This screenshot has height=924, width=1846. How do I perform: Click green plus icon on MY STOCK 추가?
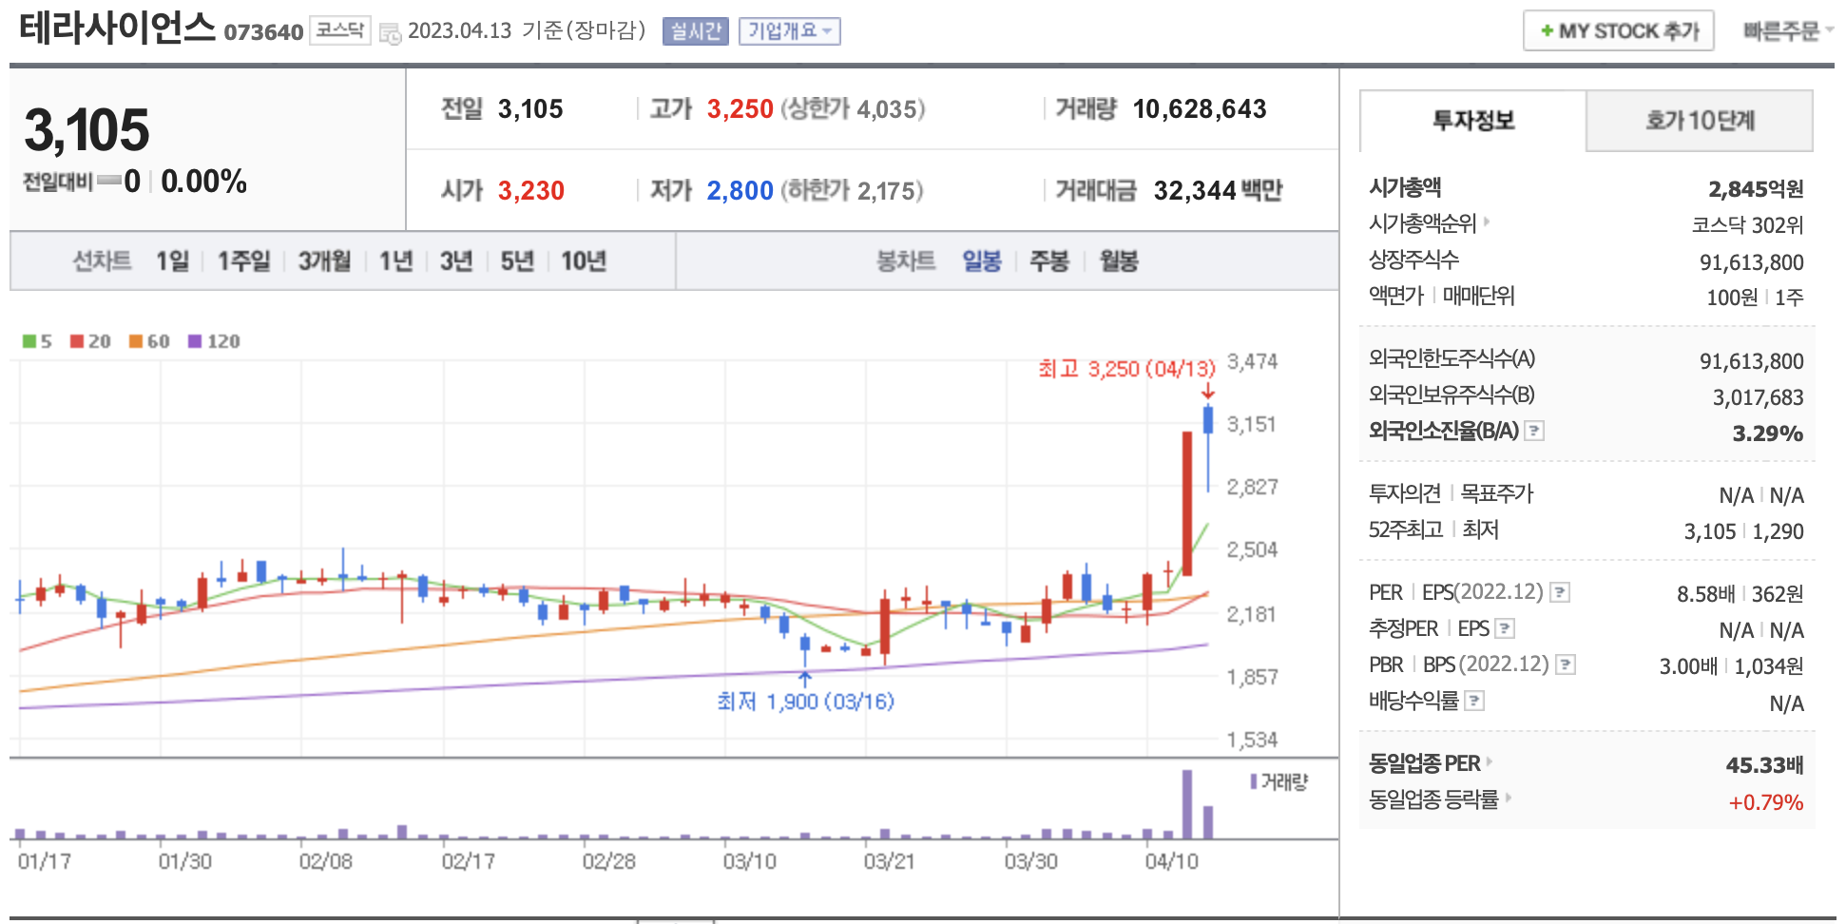click(x=1547, y=30)
